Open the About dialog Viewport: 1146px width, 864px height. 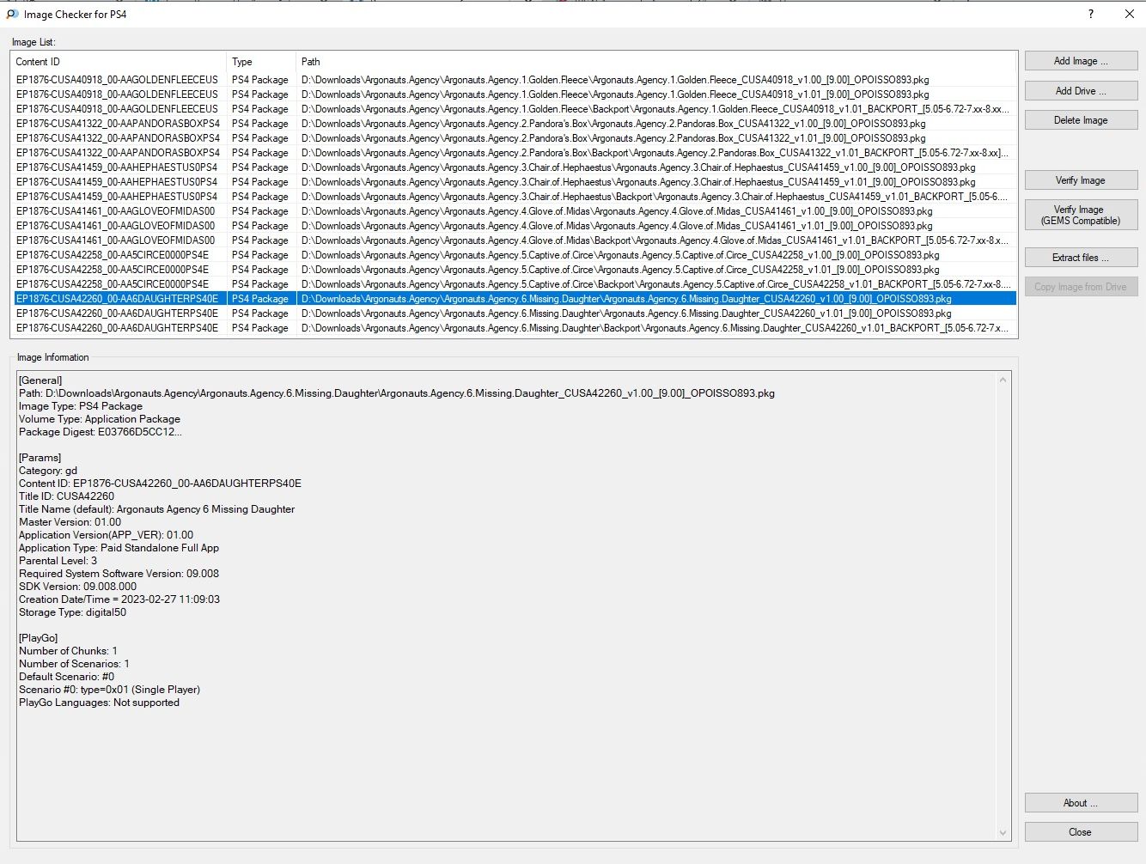[x=1080, y=803]
